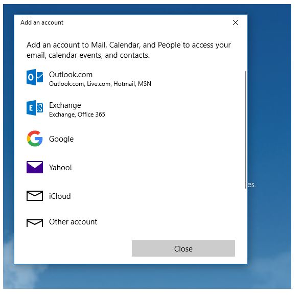
Task: Dismiss dialog with the X icon
Action: point(236,22)
